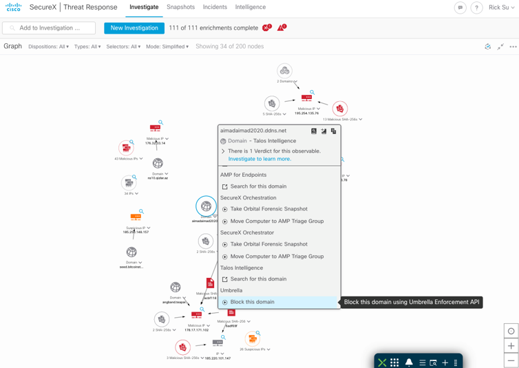Expand the 43 Malicious IPs pivot arrow
Image resolution: width=519 pixels, height=368 pixels.
coord(141,159)
